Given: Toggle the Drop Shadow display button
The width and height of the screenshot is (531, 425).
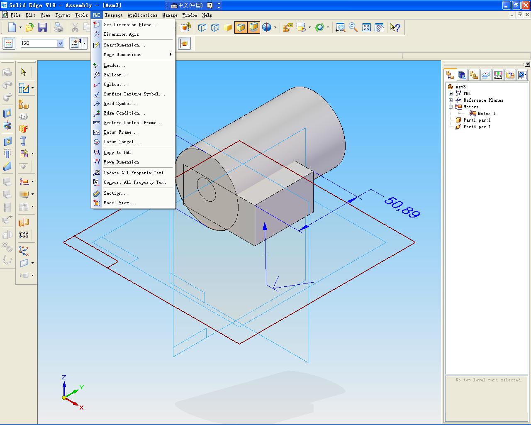Looking at the screenshot, I should (x=253, y=27).
